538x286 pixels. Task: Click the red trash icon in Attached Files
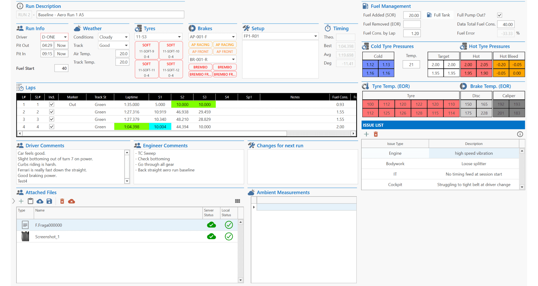(62, 201)
